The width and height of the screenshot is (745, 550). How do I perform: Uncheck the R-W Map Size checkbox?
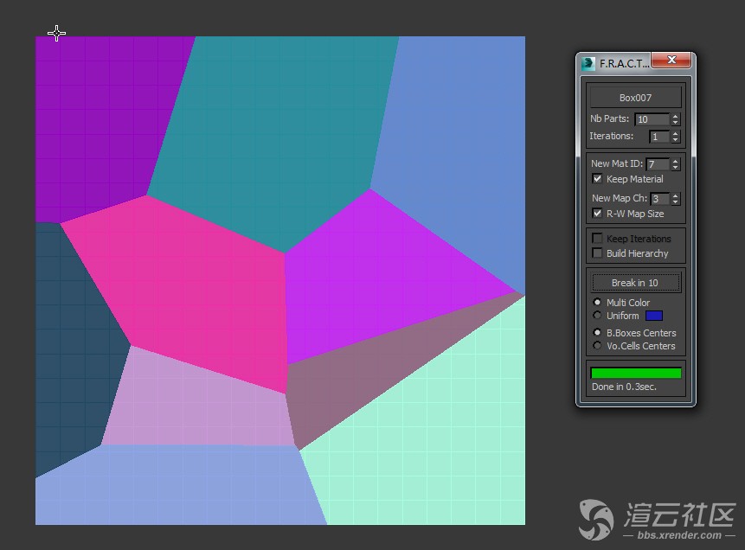597,214
